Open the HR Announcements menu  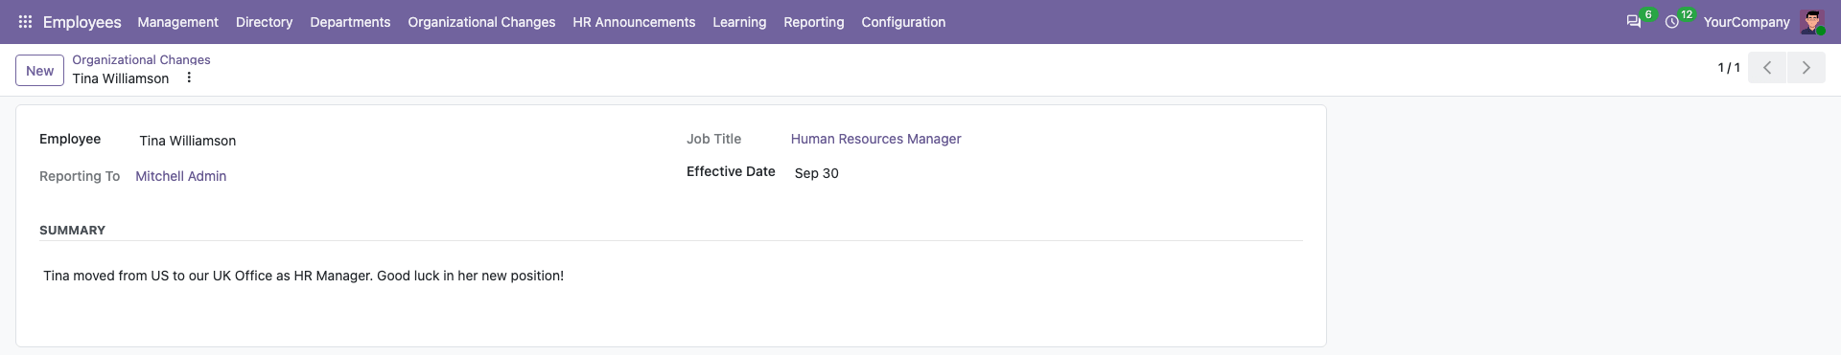(x=634, y=22)
